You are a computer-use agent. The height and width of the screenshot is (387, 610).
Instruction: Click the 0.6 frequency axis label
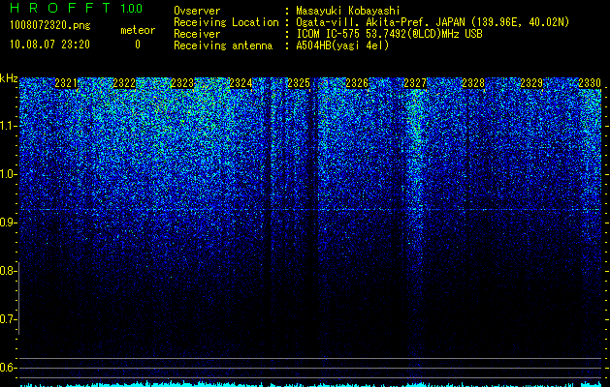coord(8,368)
